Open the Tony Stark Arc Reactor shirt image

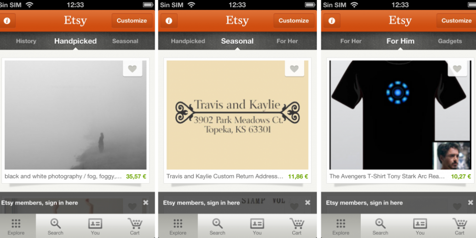point(400,115)
